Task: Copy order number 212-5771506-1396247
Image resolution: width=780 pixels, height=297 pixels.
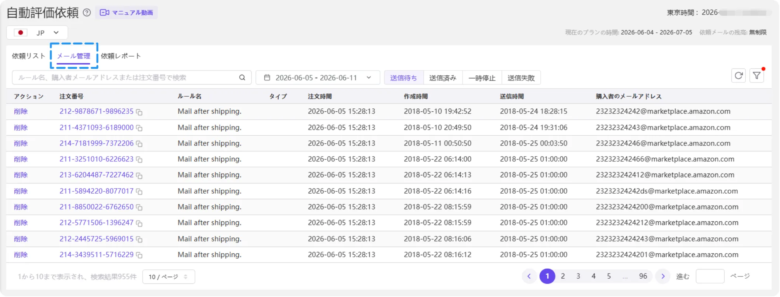Action: [x=139, y=223]
